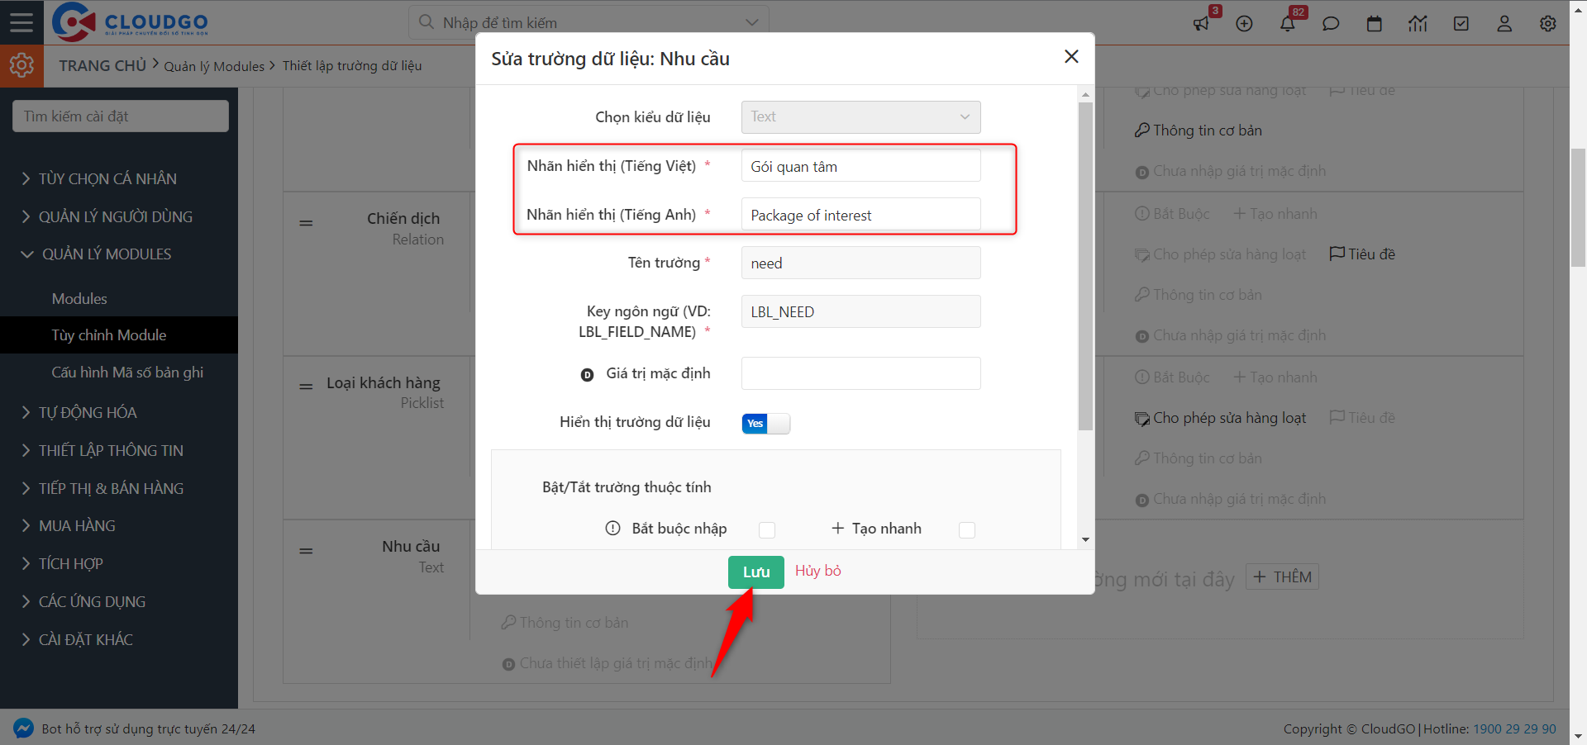Click the 'Giá trị mặc định' input field
Viewport: 1587px width, 745px height.
[860, 373]
